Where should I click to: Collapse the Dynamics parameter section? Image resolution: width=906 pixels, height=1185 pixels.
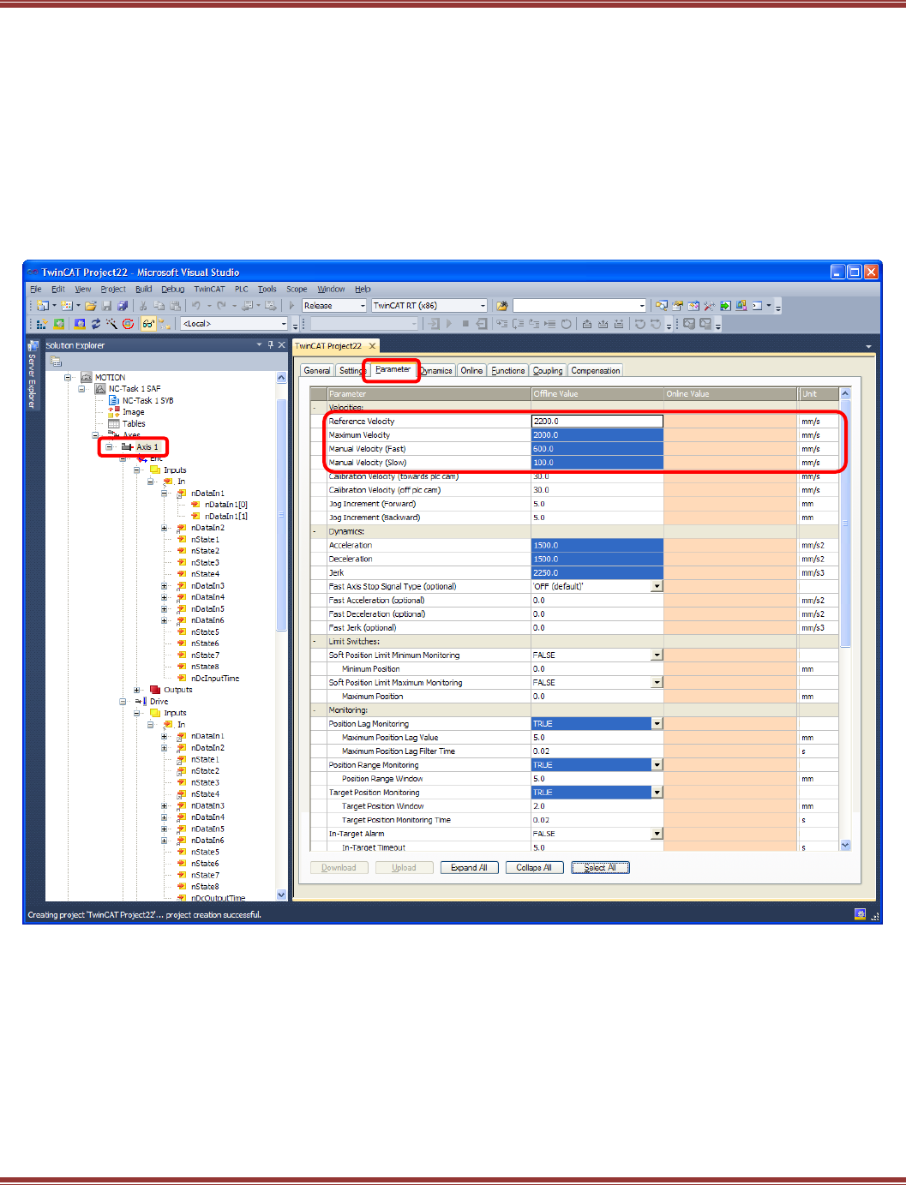click(x=315, y=531)
